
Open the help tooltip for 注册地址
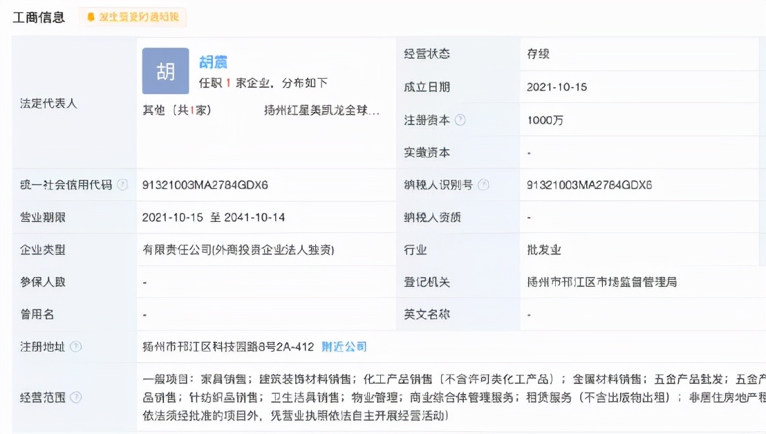[76, 347]
